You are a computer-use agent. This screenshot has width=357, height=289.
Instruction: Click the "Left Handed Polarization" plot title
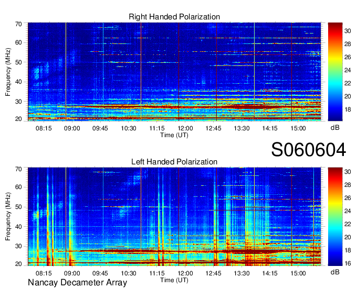click(174, 162)
